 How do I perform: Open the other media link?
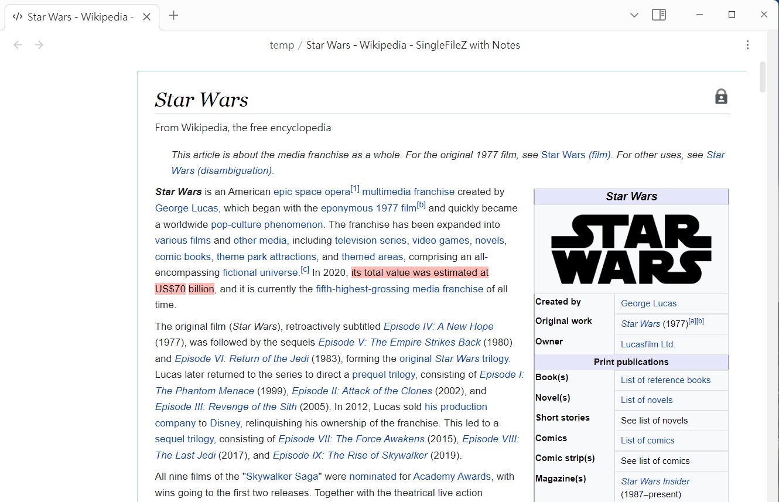pyautogui.click(x=260, y=240)
